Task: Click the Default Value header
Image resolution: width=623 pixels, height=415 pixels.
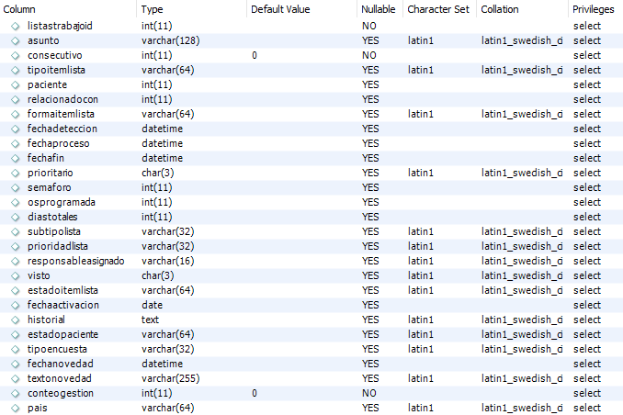Action: (x=280, y=9)
